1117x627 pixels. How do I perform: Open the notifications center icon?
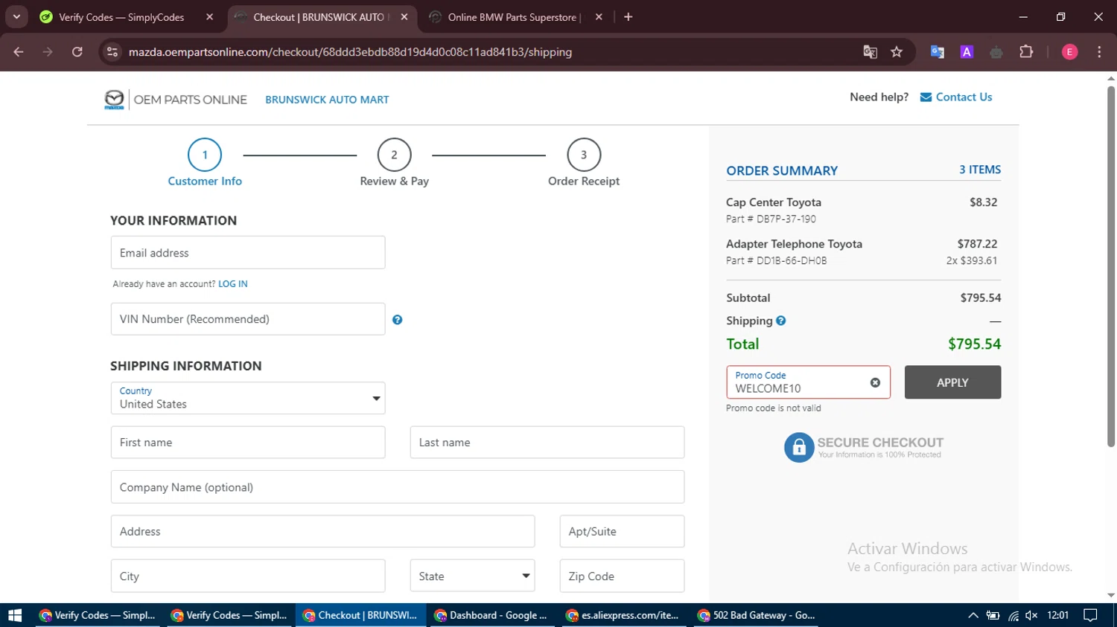click(x=1090, y=615)
